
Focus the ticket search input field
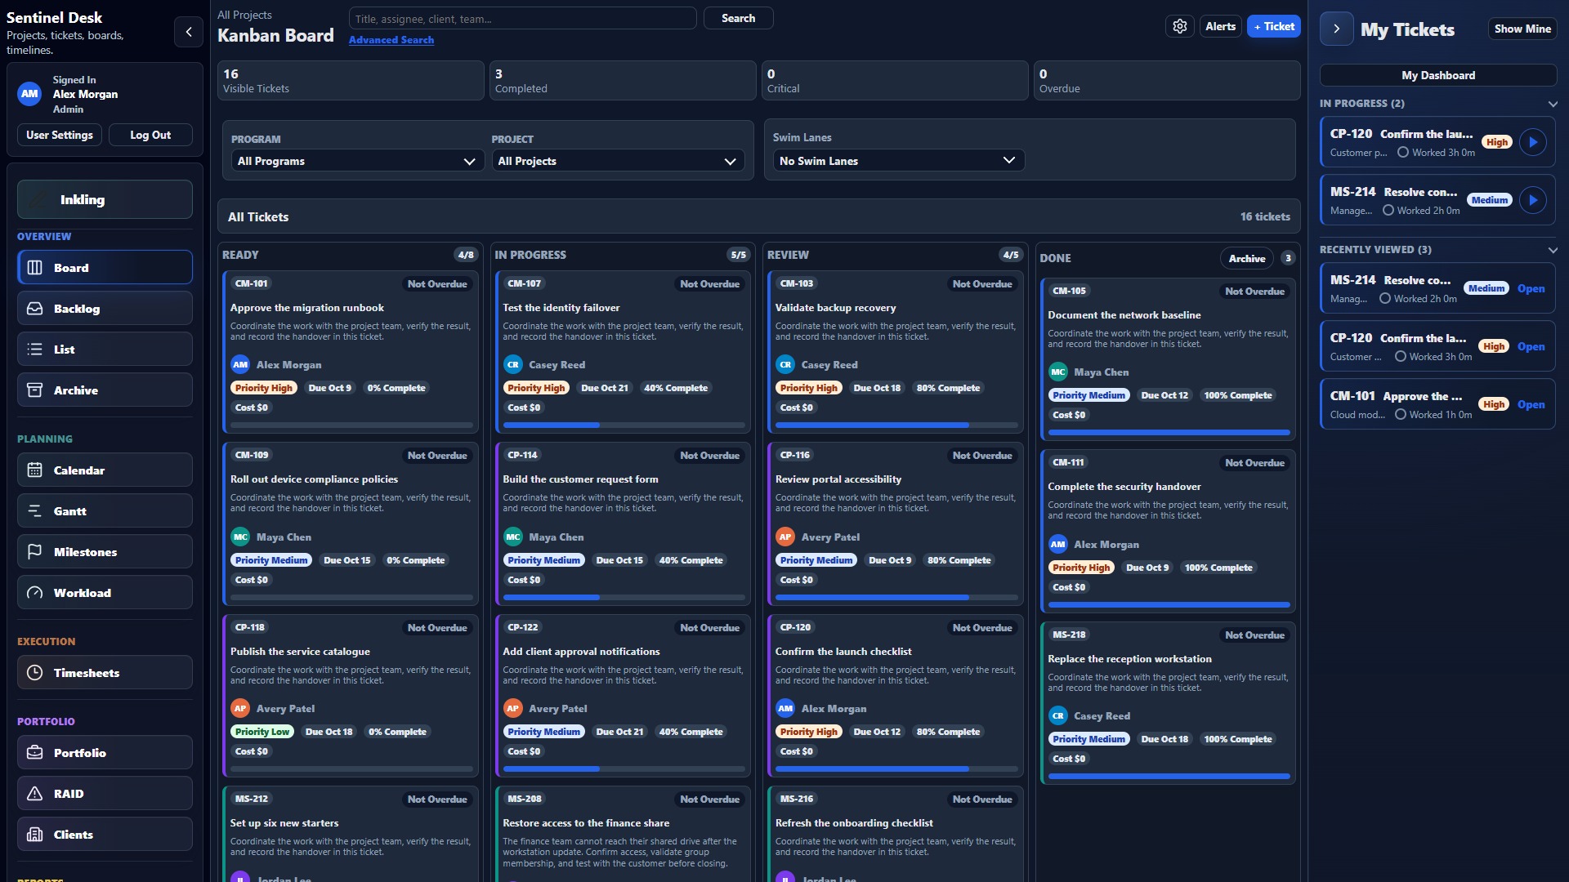coord(523,18)
